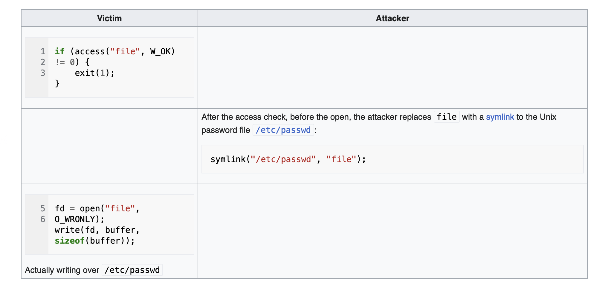The height and width of the screenshot is (286, 611).
Task: Click 'After the access check' paragraph
Action: [379, 123]
